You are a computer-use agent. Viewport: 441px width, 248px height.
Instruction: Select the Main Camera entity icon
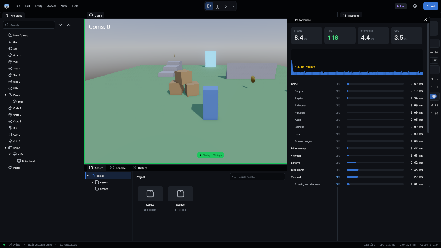(10, 35)
